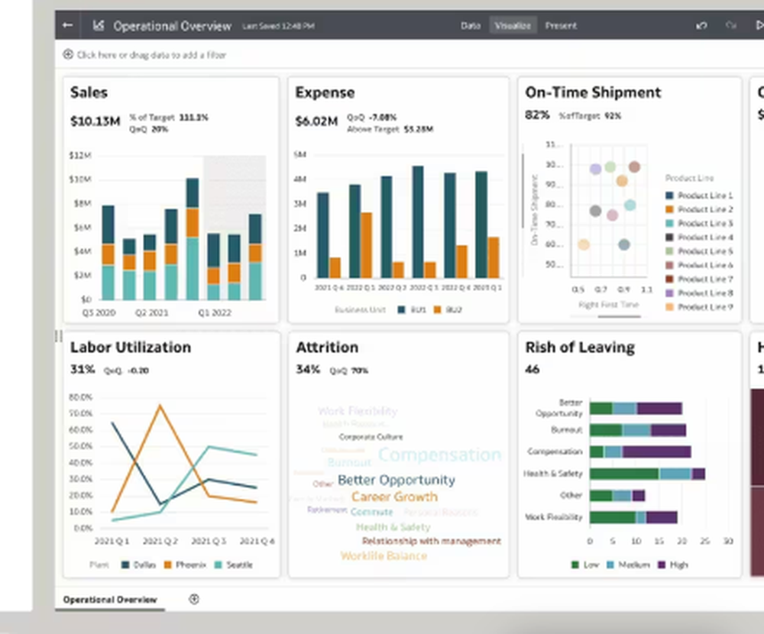Click the Low risk legend item
764x634 pixels.
(584, 564)
